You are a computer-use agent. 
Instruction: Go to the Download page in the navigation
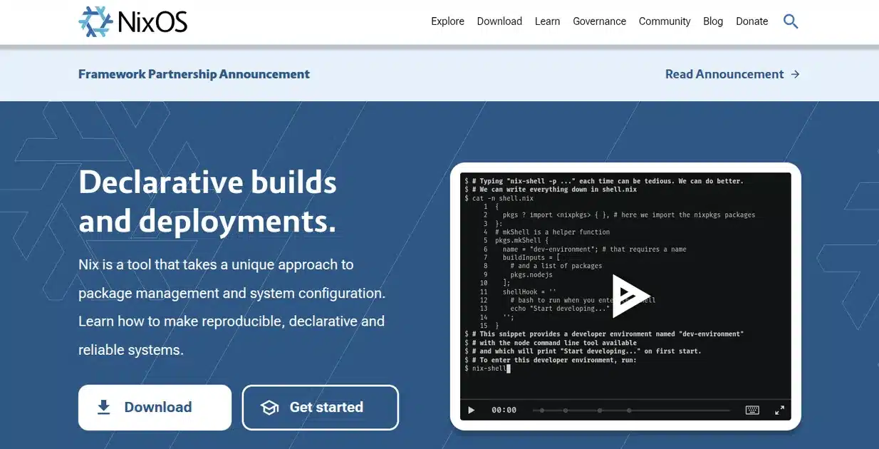coord(499,21)
